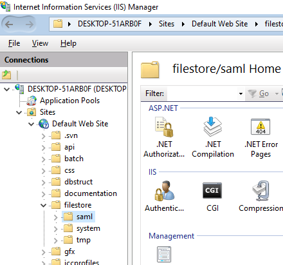
Task: Open the Go button dropdown arrow
Action: click(277, 93)
